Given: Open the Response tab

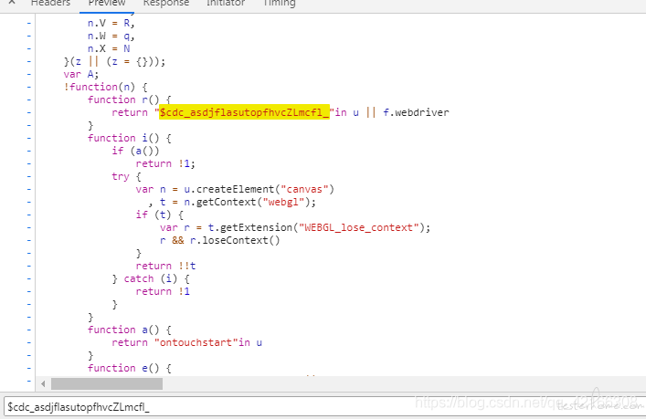Looking at the screenshot, I should pyautogui.click(x=166, y=4).
